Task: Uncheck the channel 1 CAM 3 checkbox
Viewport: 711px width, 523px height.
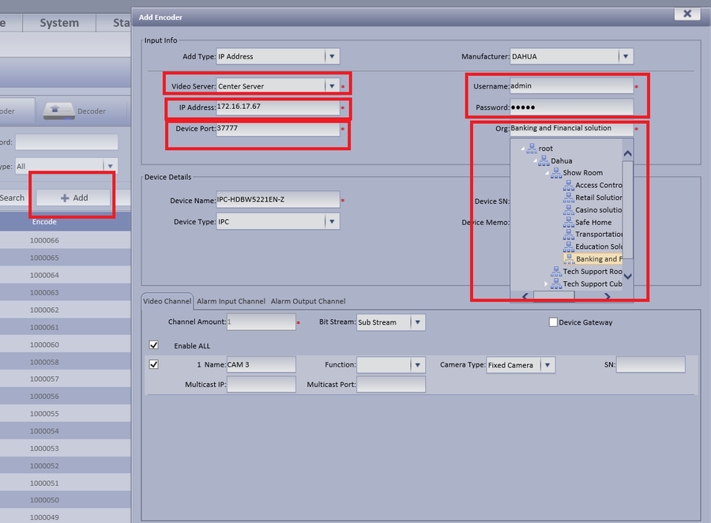Action: pyautogui.click(x=154, y=364)
